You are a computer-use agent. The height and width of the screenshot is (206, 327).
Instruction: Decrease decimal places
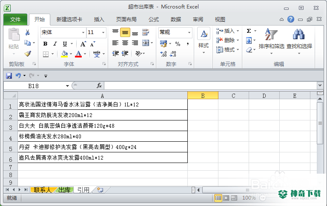click(173, 54)
